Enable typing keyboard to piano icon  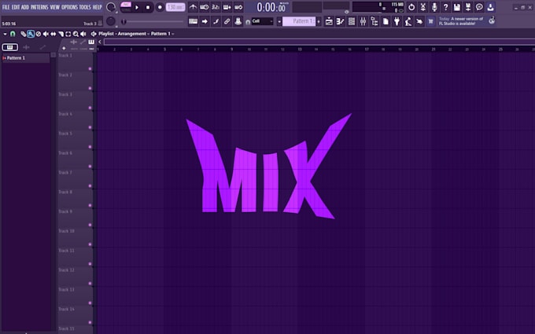(x=193, y=21)
